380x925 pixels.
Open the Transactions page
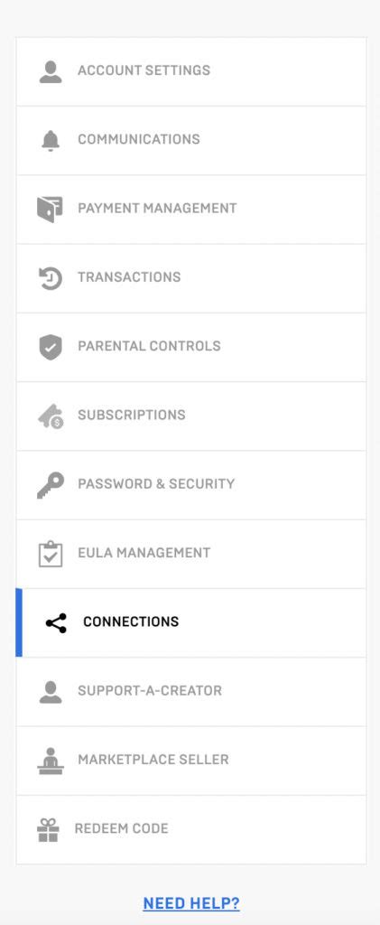pyautogui.click(x=190, y=278)
